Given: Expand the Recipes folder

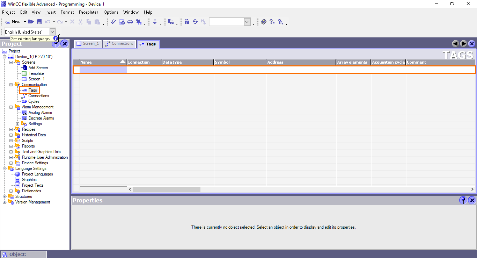Looking at the screenshot, I should click(11, 129).
